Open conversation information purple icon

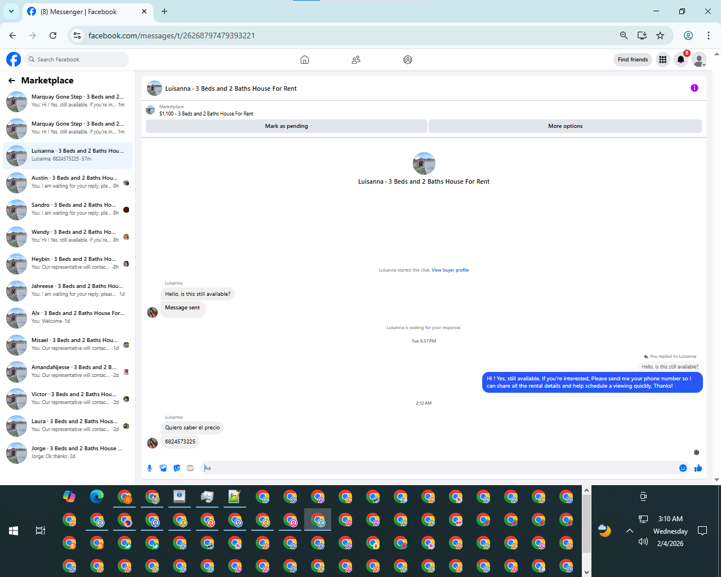tap(695, 88)
